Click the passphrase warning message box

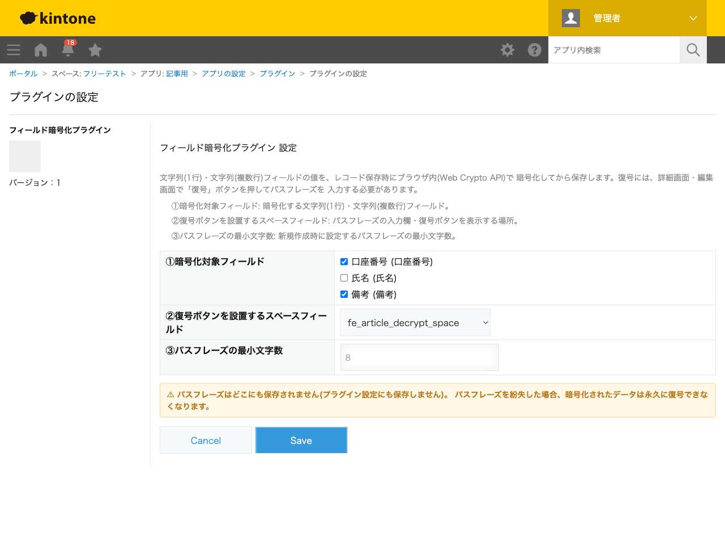pos(438,400)
